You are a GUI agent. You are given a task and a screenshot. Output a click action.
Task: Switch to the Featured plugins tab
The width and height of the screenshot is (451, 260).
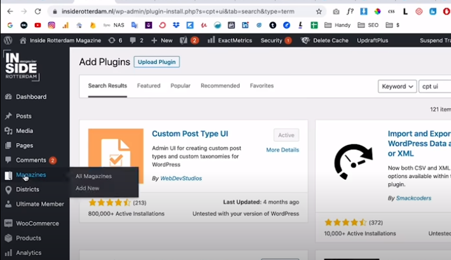pyautogui.click(x=148, y=86)
